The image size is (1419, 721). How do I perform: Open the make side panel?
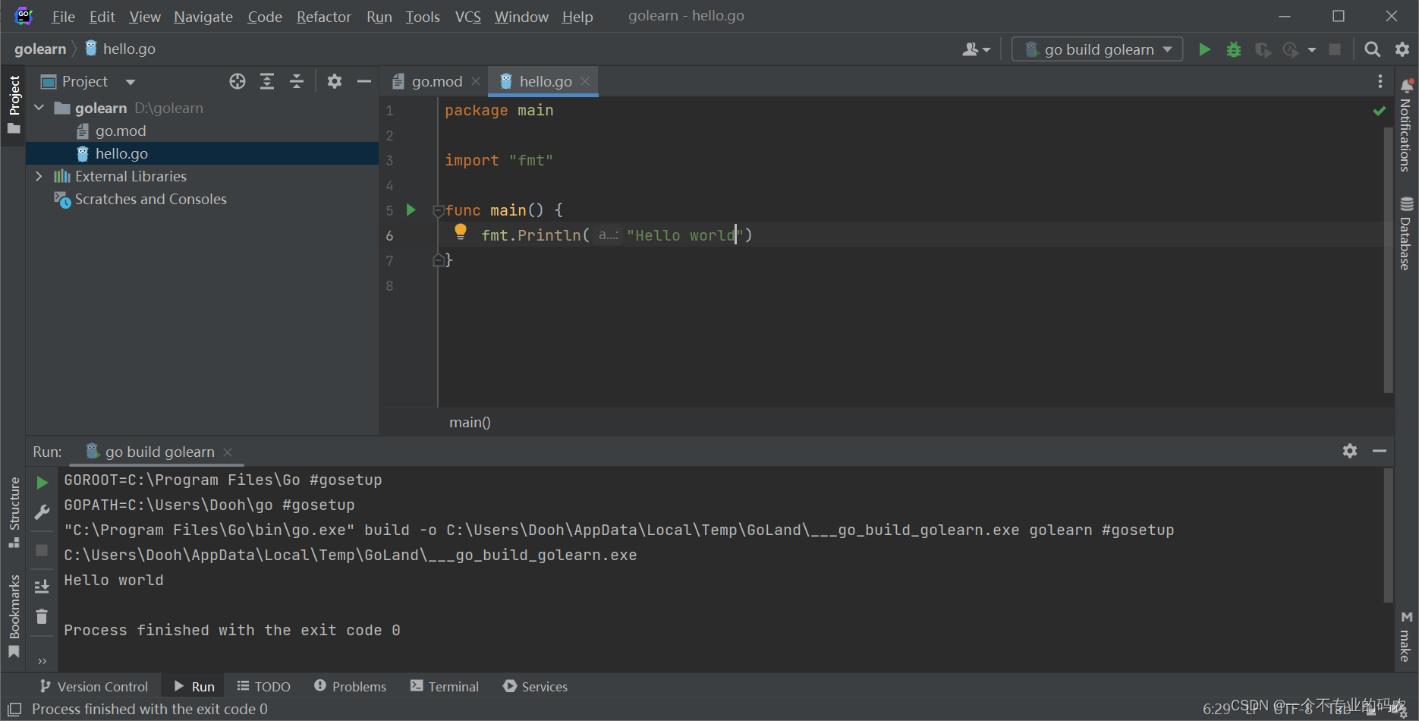coord(1406,638)
